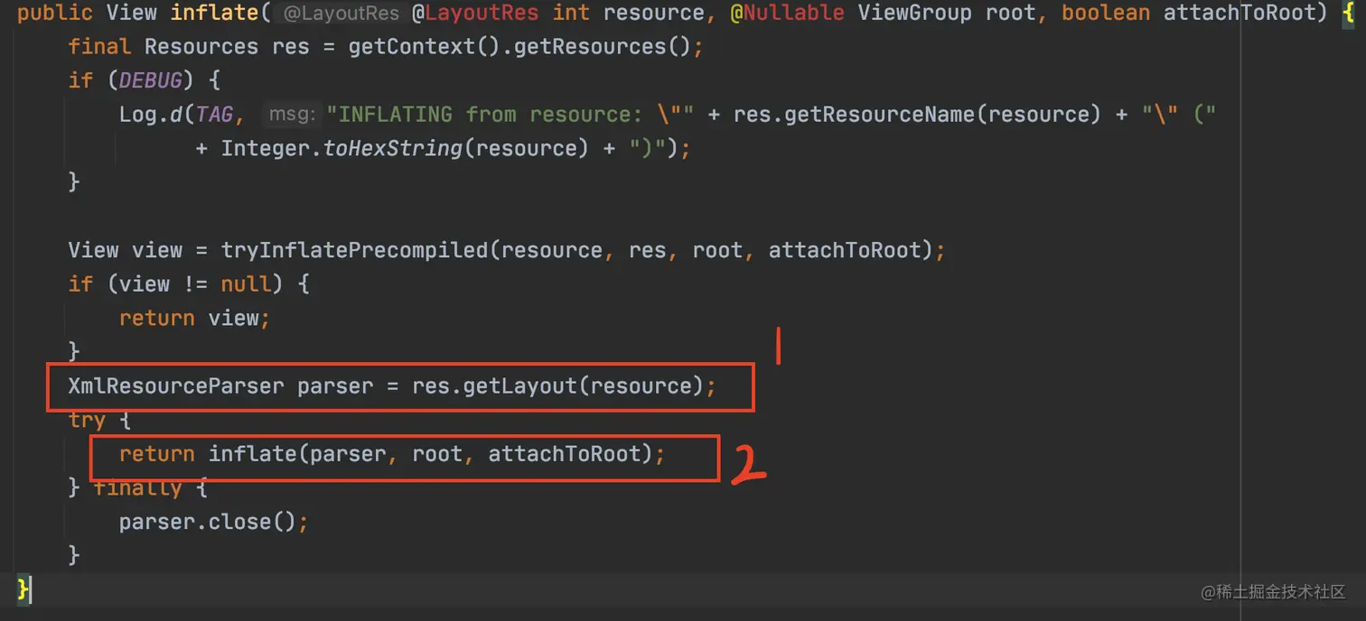Click the inflate(parser, root, attachToRoot) call
Screen dimensions: 1366x621
[430, 454]
